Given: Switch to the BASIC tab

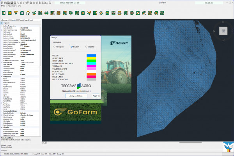Looking at the screenshot, I should tap(3, 6).
